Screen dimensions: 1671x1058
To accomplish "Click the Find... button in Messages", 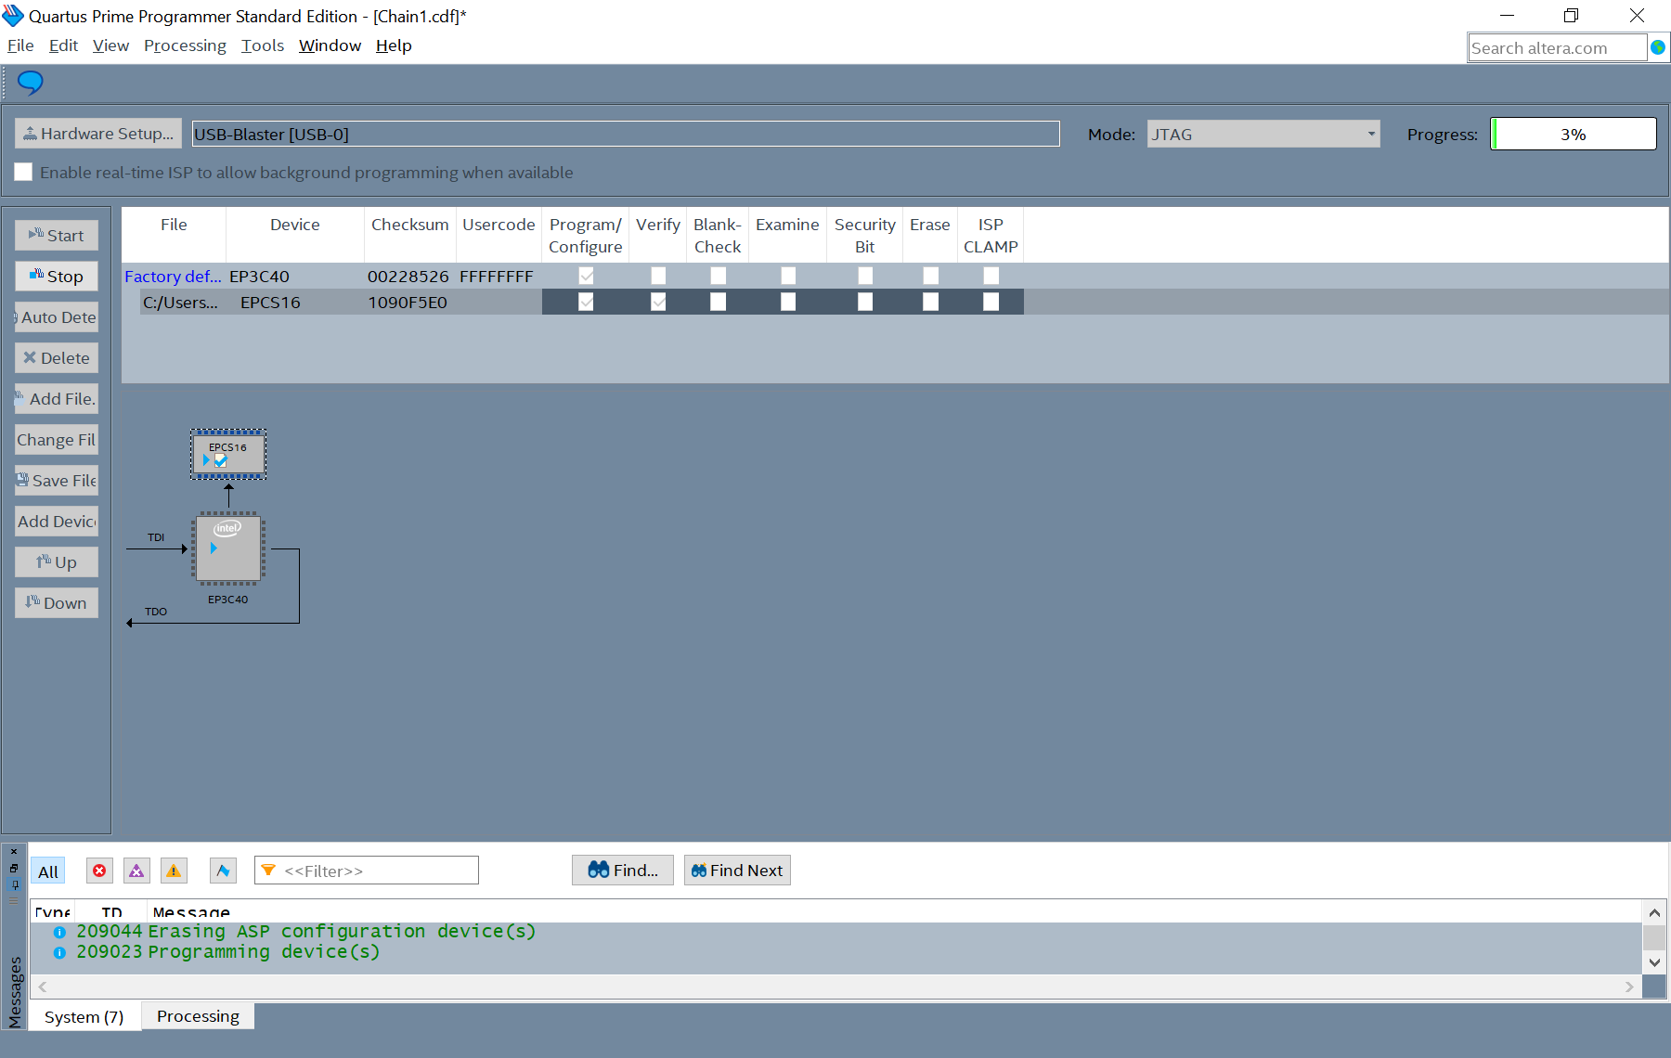I will pos(623,870).
